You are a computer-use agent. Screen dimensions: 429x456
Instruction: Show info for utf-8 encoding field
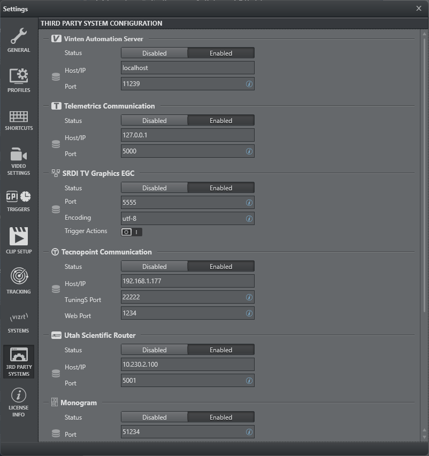pyautogui.click(x=249, y=219)
